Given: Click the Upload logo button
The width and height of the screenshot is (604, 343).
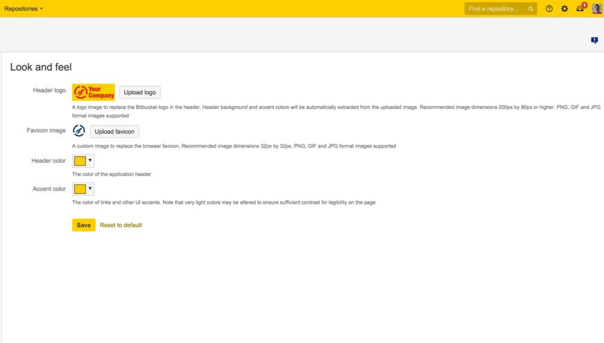Looking at the screenshot, I should click(x=140, y=92).
